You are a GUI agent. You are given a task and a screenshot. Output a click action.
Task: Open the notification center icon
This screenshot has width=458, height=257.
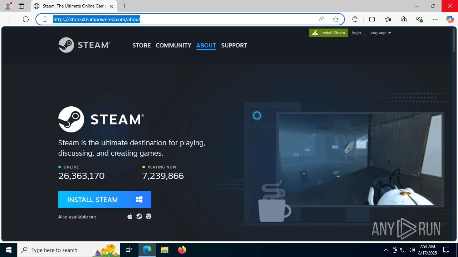446,250
